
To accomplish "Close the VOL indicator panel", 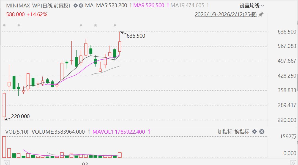I will click(262, 132).
